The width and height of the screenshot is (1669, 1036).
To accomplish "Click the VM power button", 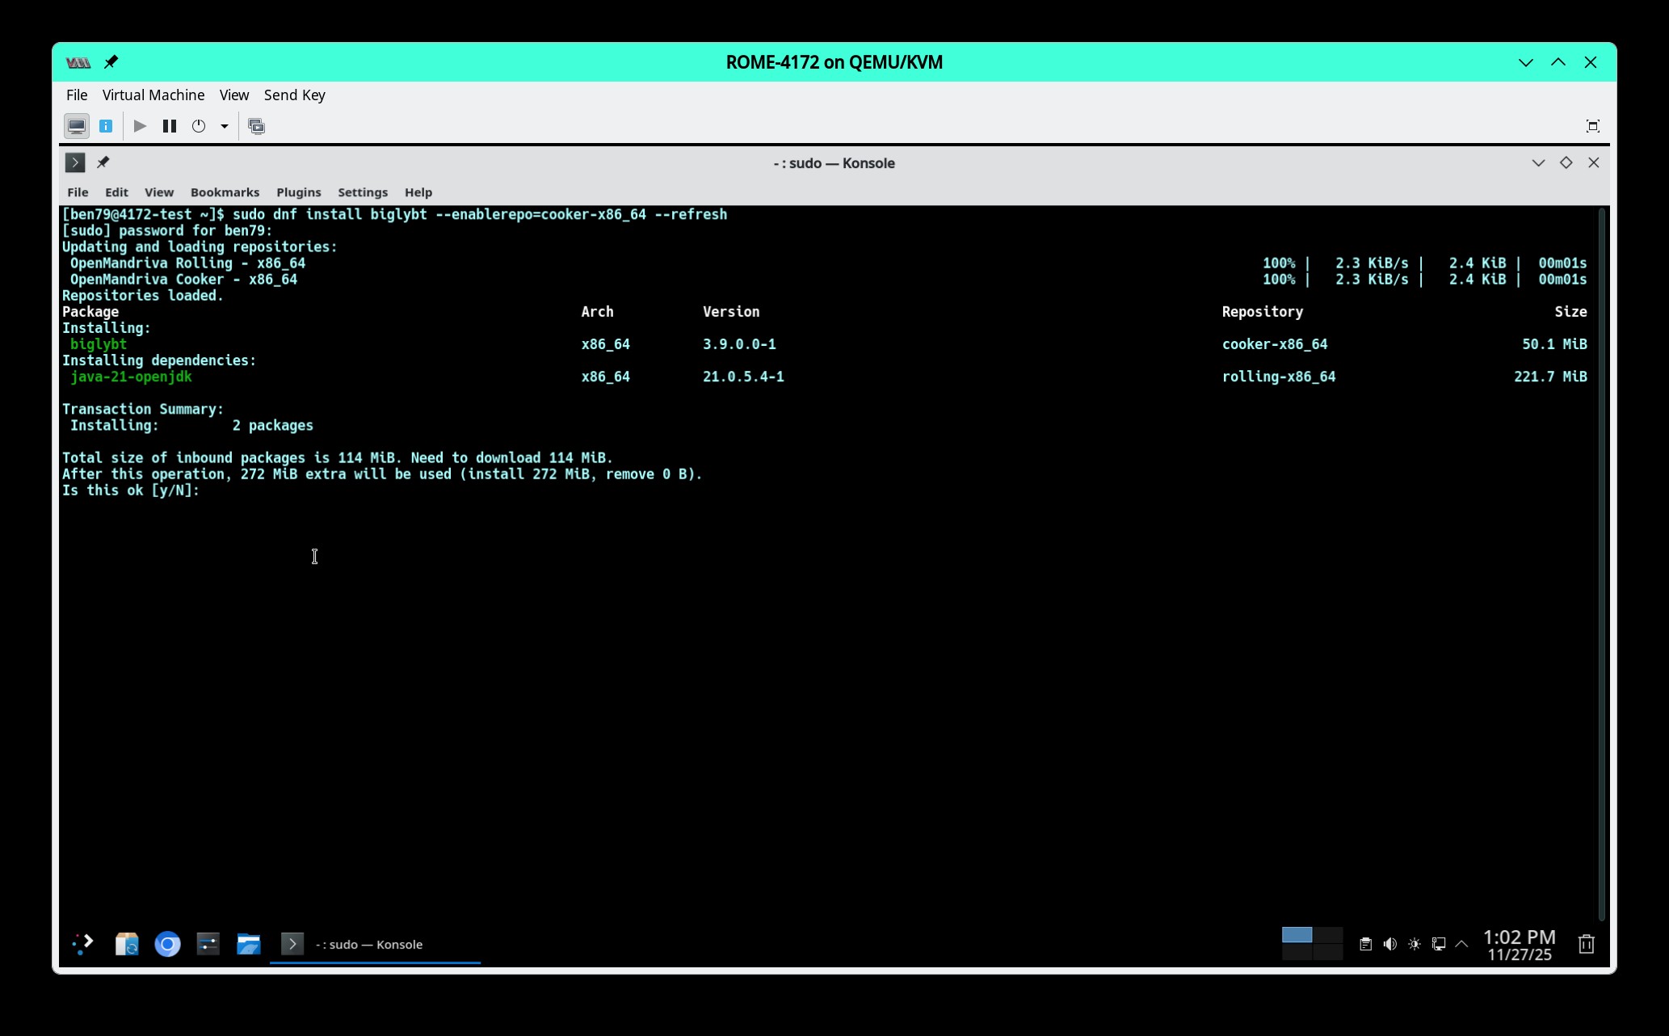I will tap(199, 126).
